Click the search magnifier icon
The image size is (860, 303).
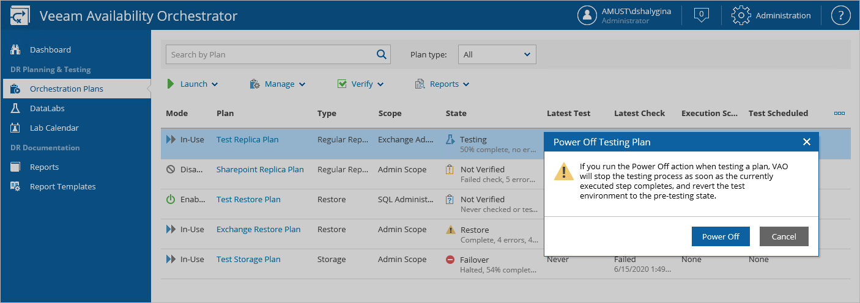[382, 54]
